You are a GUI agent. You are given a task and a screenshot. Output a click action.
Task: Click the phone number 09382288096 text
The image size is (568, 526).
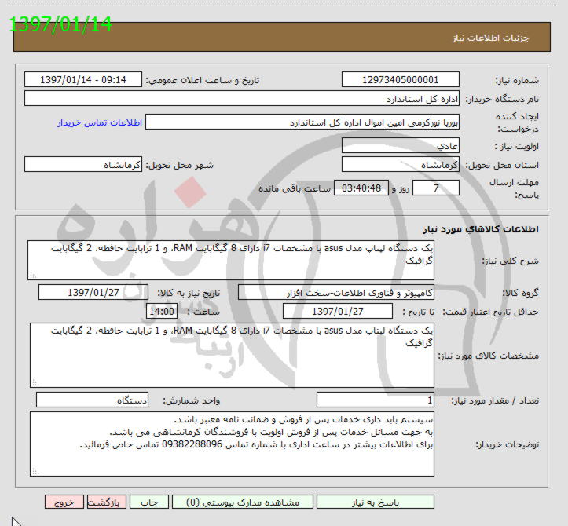pyautogui.click(x=192, y=444)
